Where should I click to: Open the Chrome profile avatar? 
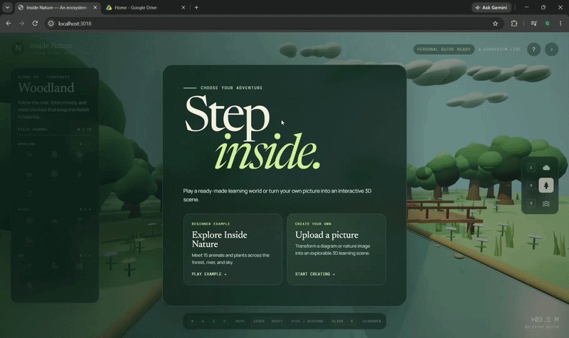tap(547, 23)
